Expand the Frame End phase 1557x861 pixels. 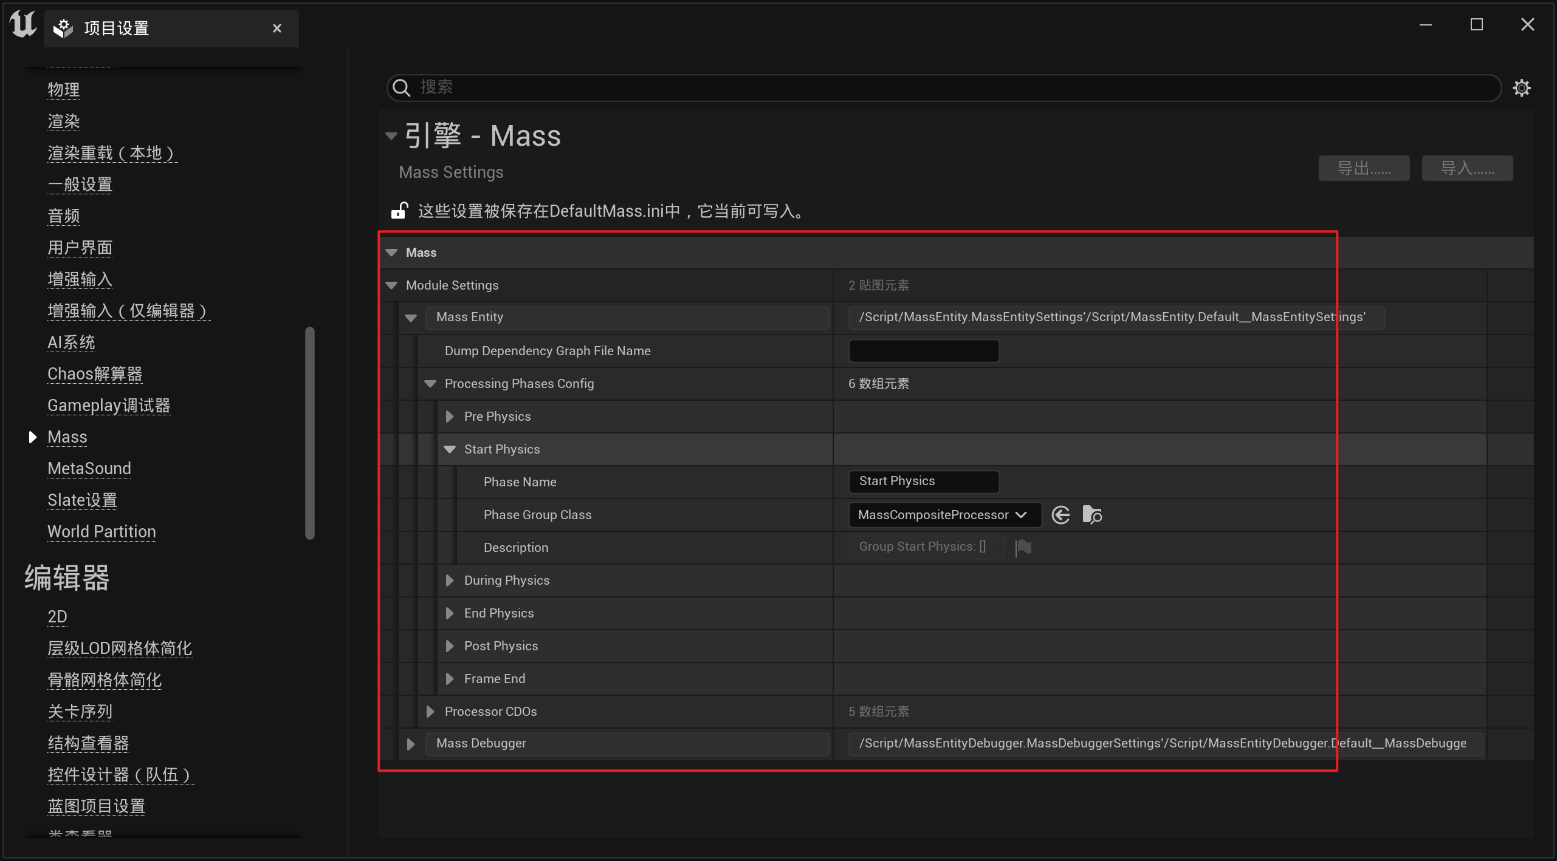point(450,679)
